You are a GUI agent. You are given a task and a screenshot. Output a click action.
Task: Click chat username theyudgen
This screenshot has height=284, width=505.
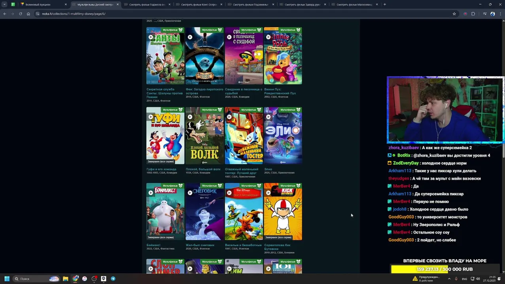[x=399, y=178]
